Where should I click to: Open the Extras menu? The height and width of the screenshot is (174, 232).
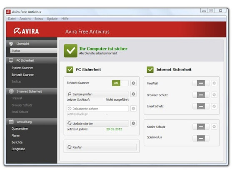point(39,19)
